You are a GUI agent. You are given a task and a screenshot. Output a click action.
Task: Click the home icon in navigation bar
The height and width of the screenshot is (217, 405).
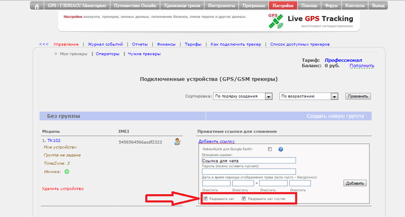click(x=36, y=6)
